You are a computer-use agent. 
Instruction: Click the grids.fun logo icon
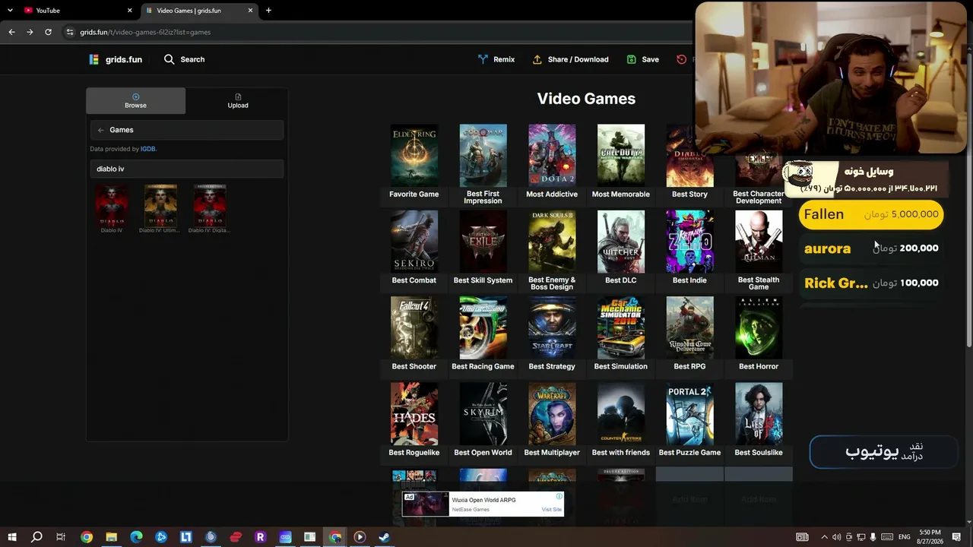coord(93,59)
